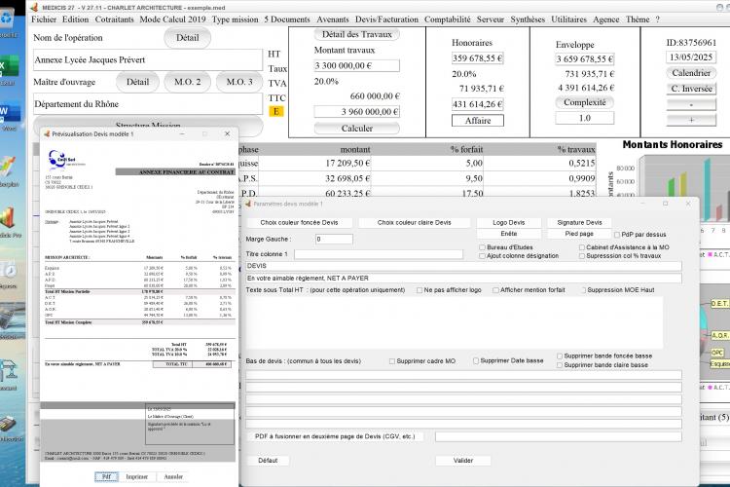Open the Comptabilité menu
730x487 pixels.
[x=448, y=19]
